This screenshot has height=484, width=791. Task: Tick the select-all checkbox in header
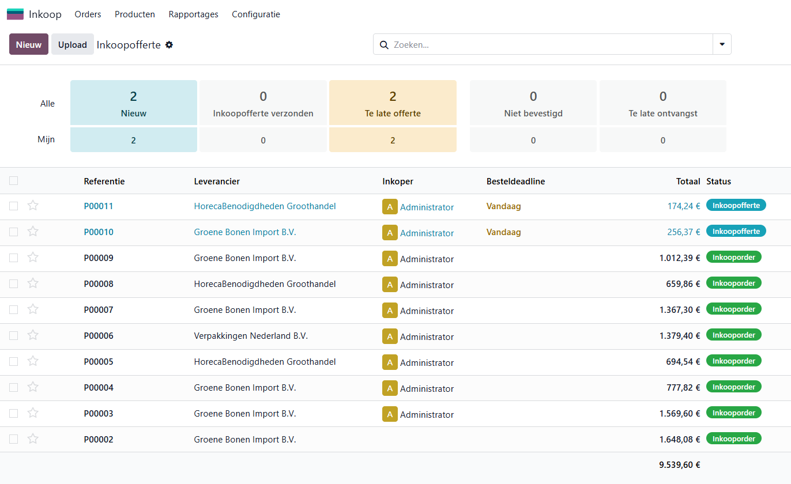point(13,181)
